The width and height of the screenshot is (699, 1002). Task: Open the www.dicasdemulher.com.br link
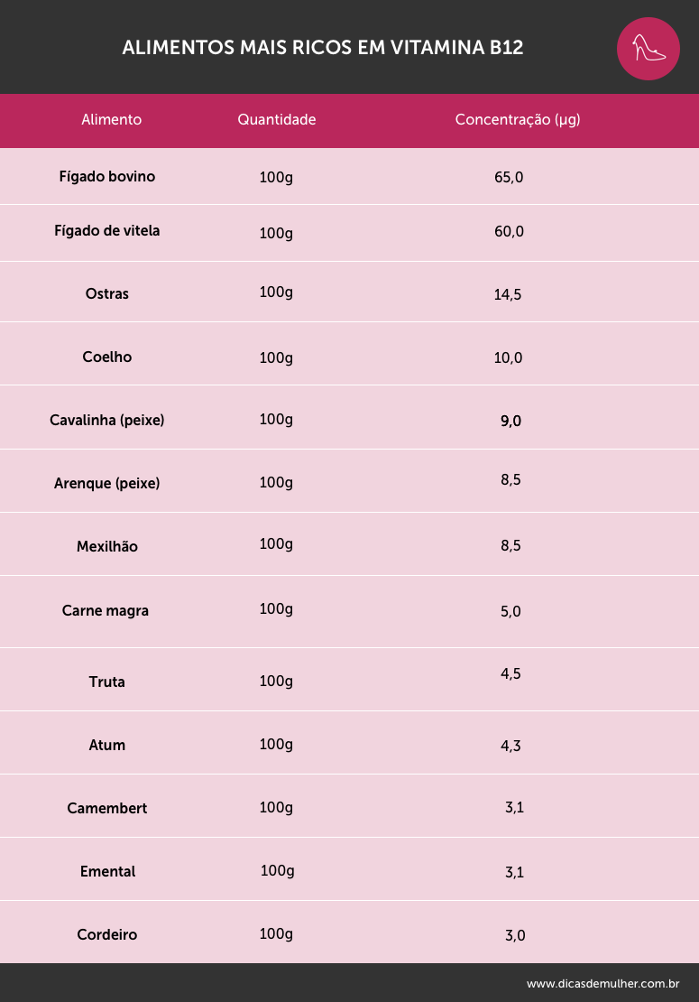tap(602, 983)
